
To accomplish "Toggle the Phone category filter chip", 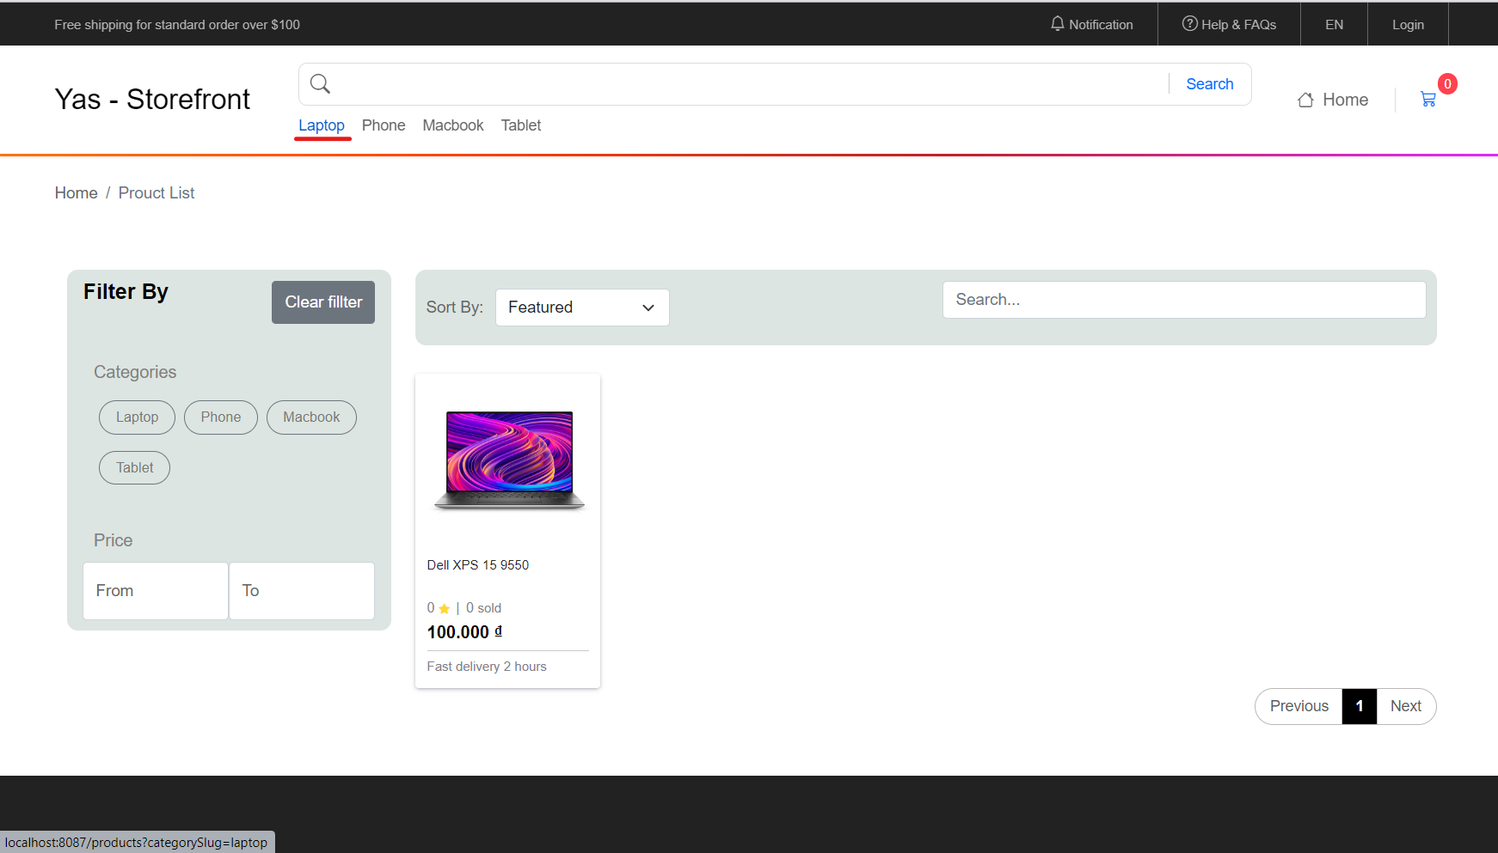I will tap(220, 417).
